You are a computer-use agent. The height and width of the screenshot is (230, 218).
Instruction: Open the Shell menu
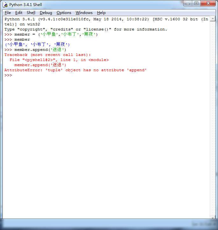coord(31,13)
